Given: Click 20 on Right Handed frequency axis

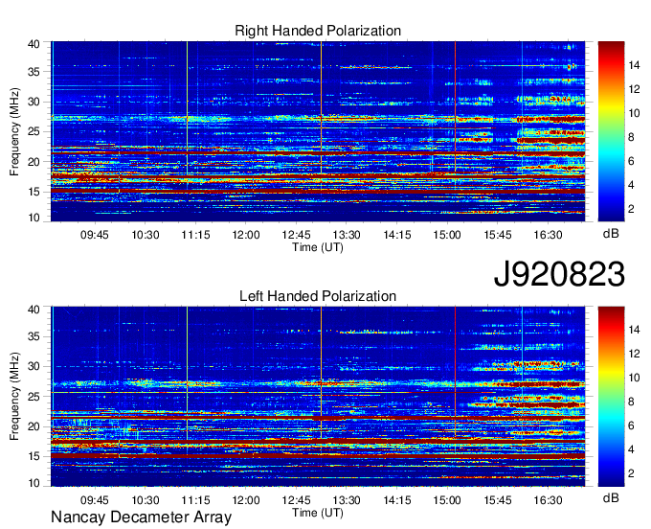Looking at the screenshot, I should (x=34, y=162).
